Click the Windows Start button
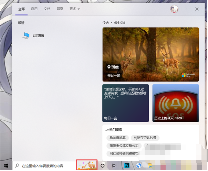This screenshot has height=171, width=208. (6, 165)
